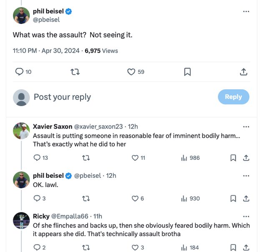Open more options on Ricky's reply
Image resolution: width=267 pixels, height=252 pixels.
point(246,217)
